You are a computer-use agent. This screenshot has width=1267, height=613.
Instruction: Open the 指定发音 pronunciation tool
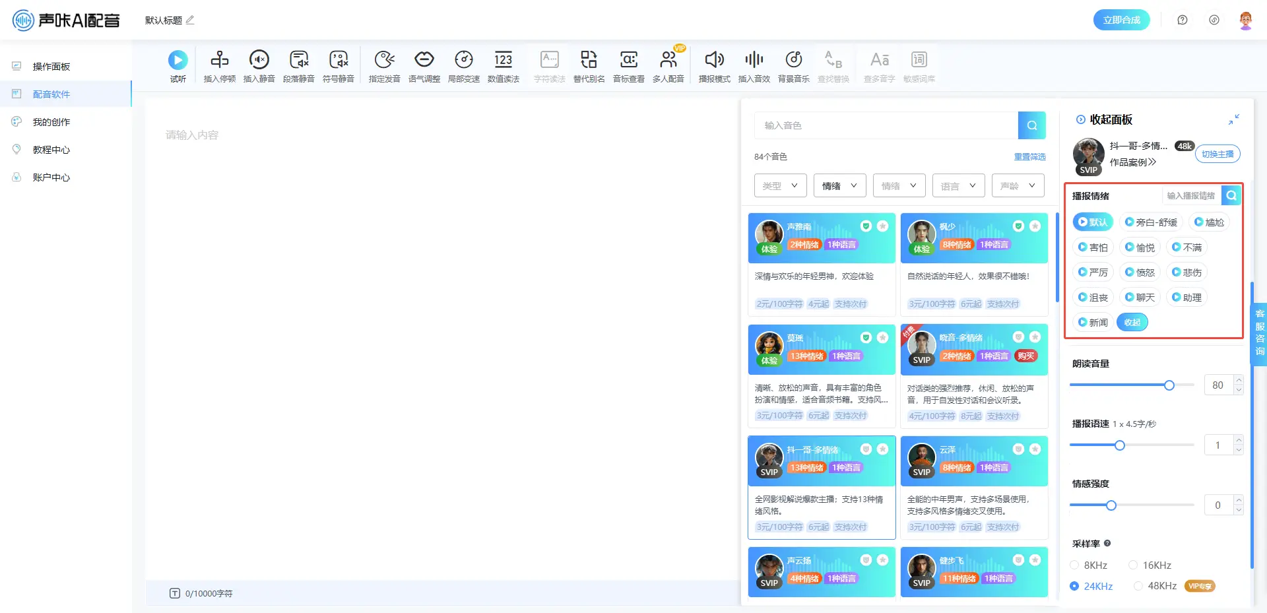(384, 61)
